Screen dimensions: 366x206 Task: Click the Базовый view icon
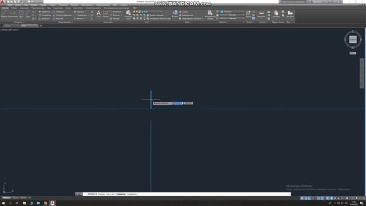(290, 14)
